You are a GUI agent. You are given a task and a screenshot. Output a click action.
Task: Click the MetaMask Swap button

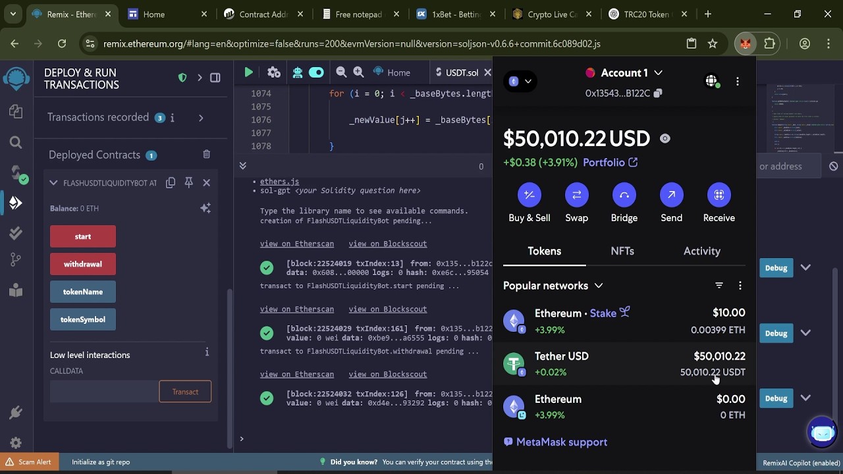point(577,203)
